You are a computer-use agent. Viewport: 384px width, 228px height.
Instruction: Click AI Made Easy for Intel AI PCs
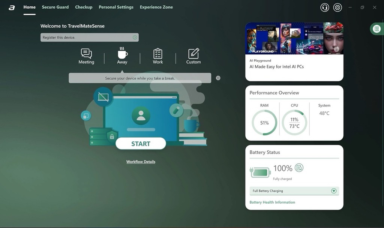click(276, 67)
